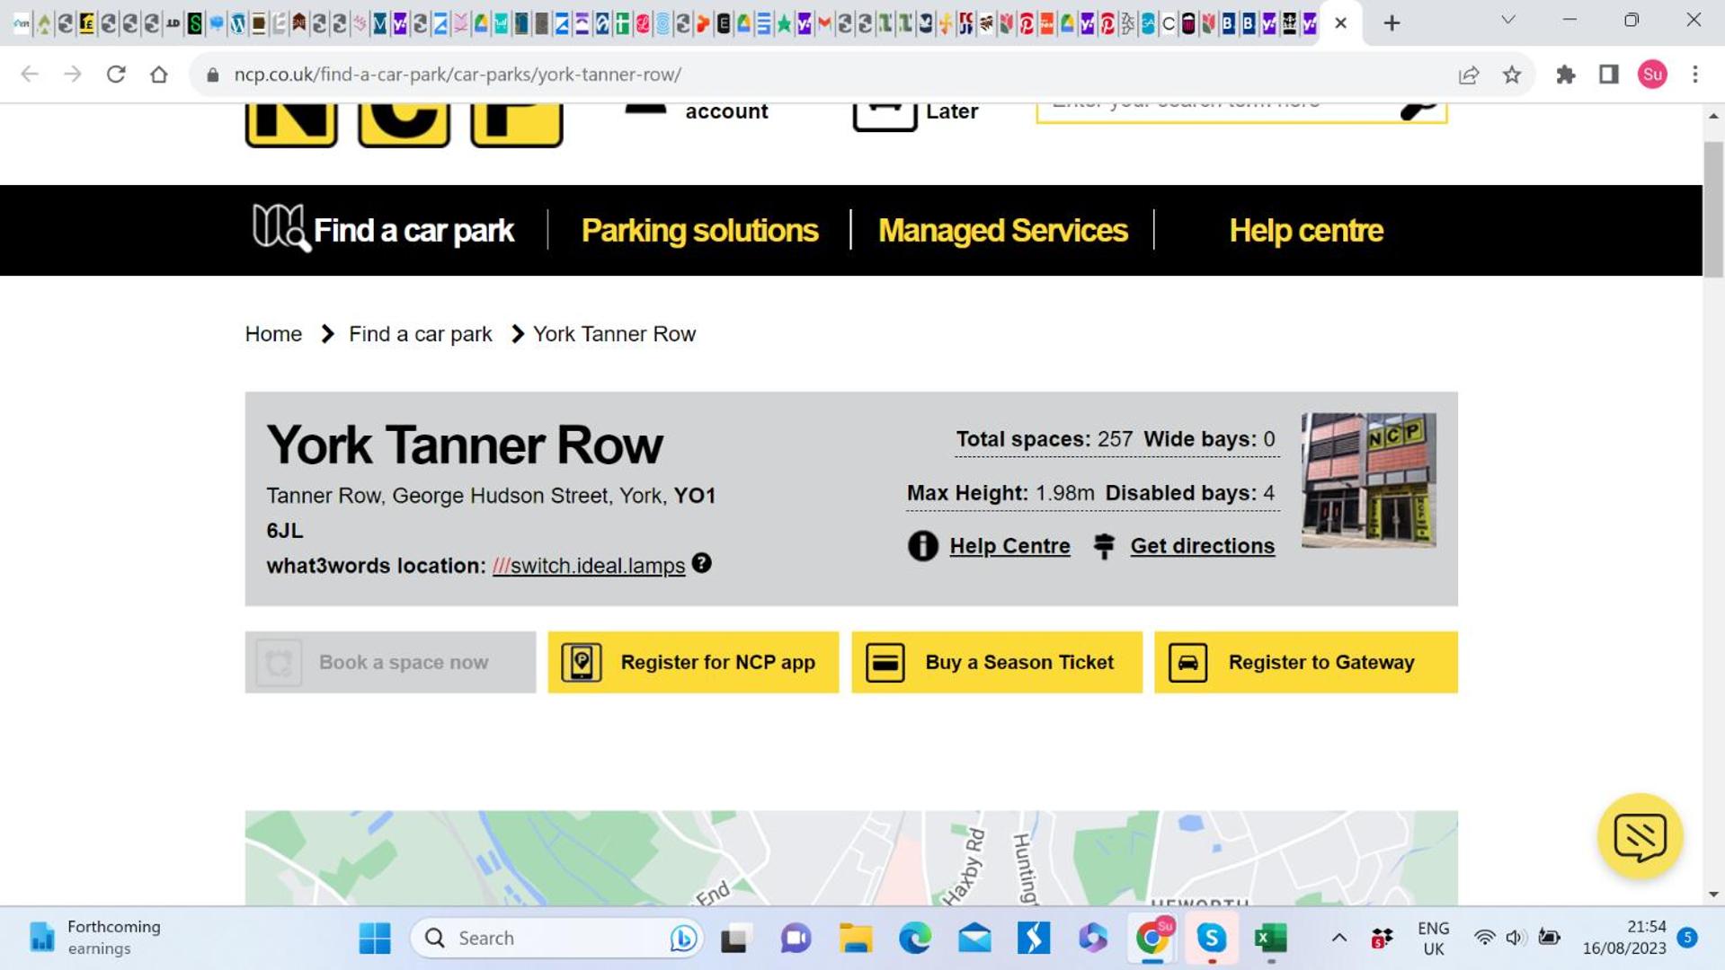Open Windows Start menu
The image size is (1725, 970).
tap(375, 939)
